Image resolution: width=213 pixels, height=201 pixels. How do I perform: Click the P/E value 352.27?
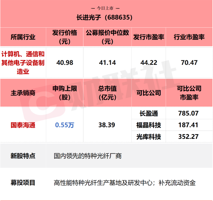(188, 137)
